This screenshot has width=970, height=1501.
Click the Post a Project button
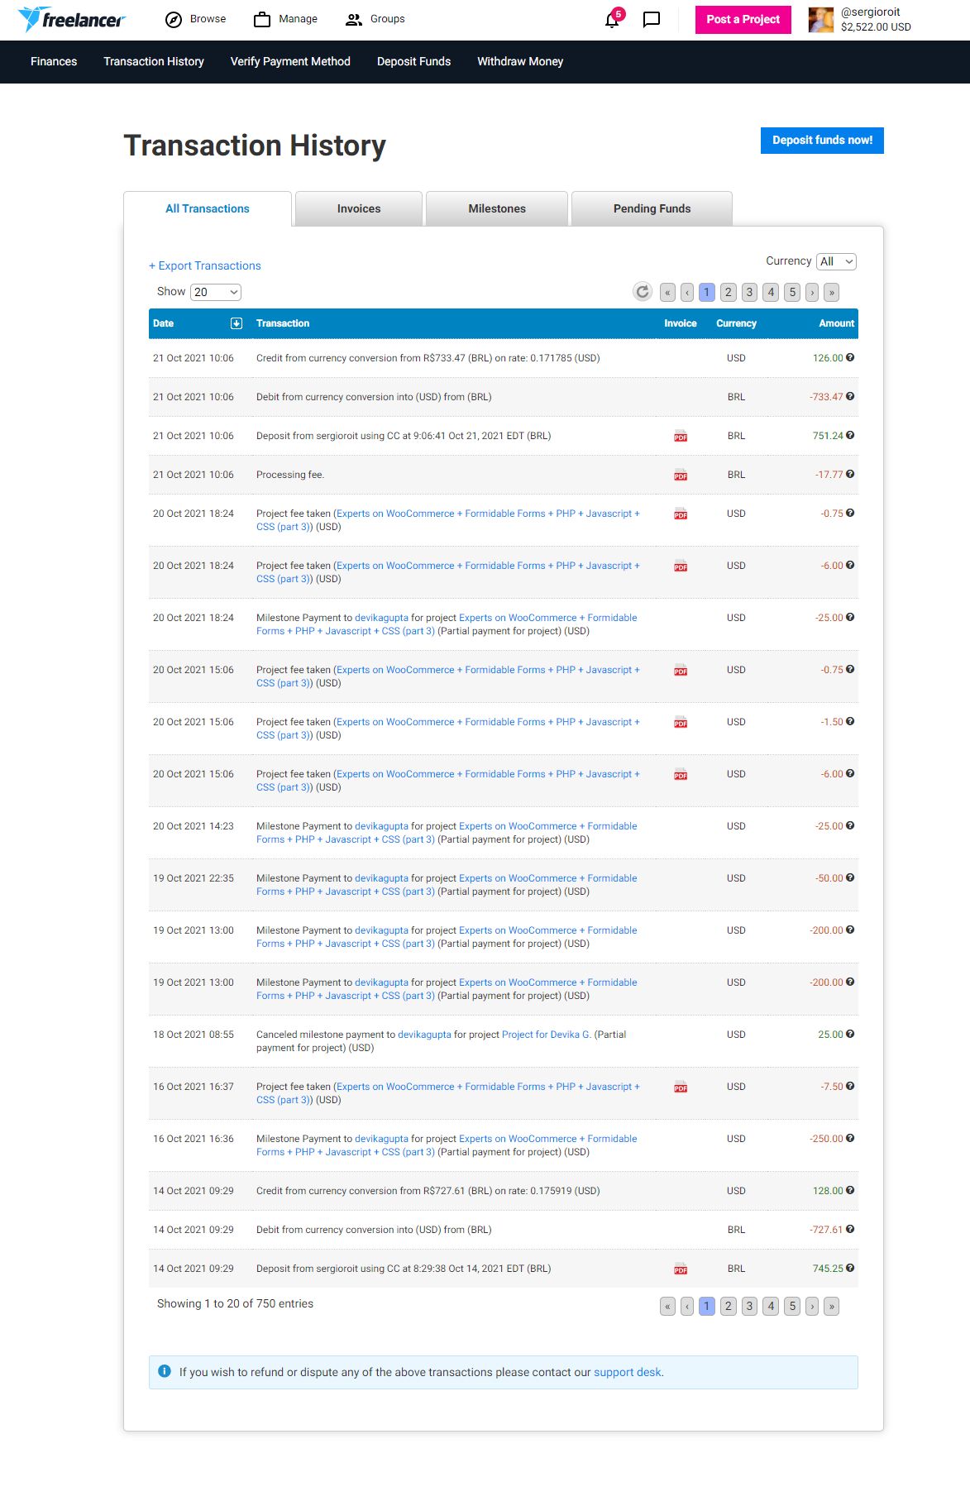[x=743, y=20]
